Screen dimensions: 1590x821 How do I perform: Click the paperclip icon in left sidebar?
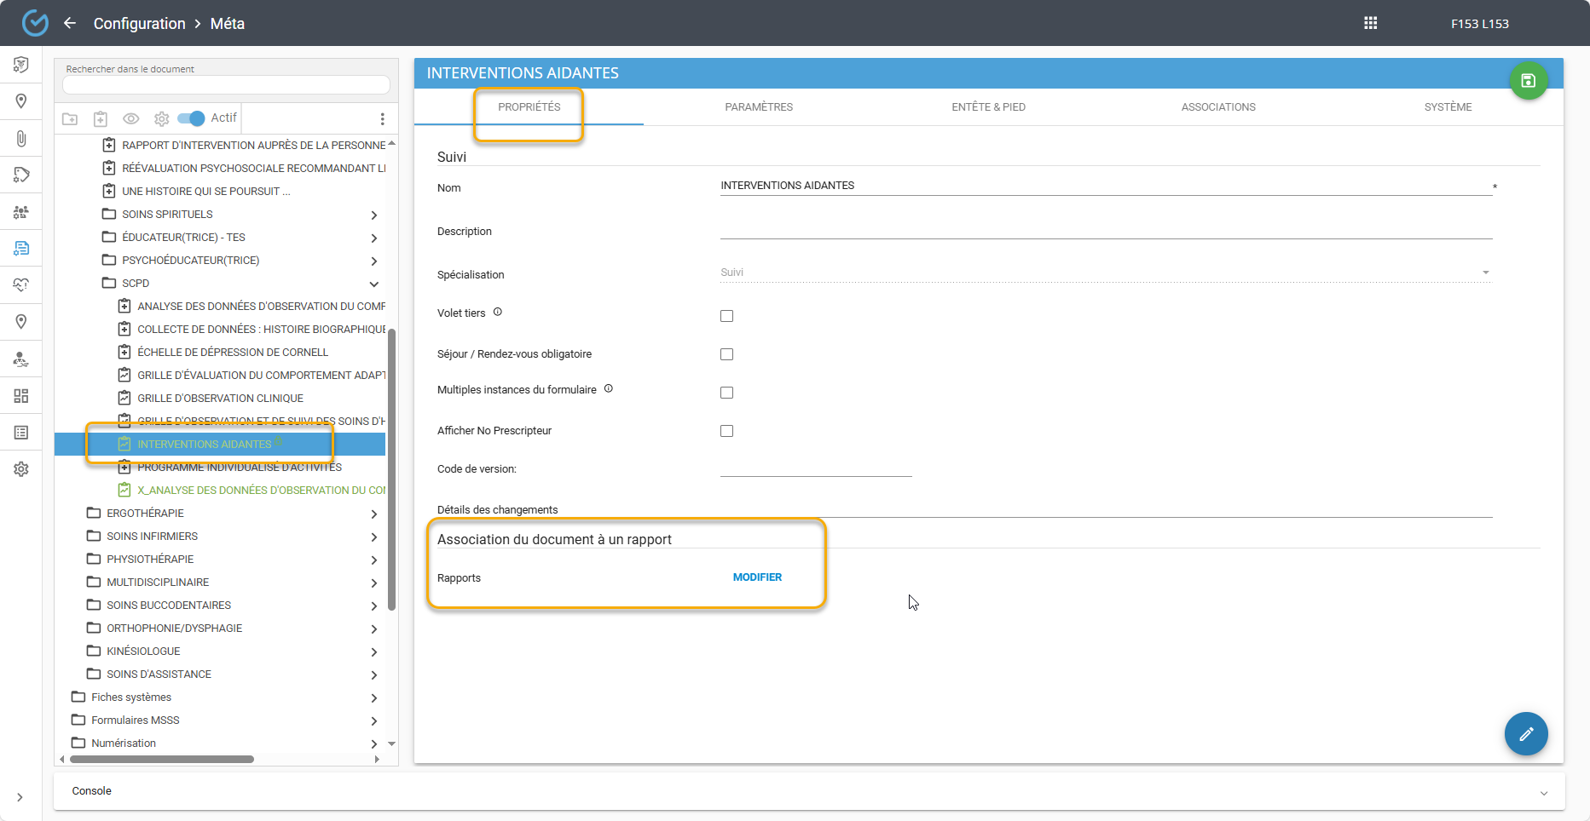(21, 138)
